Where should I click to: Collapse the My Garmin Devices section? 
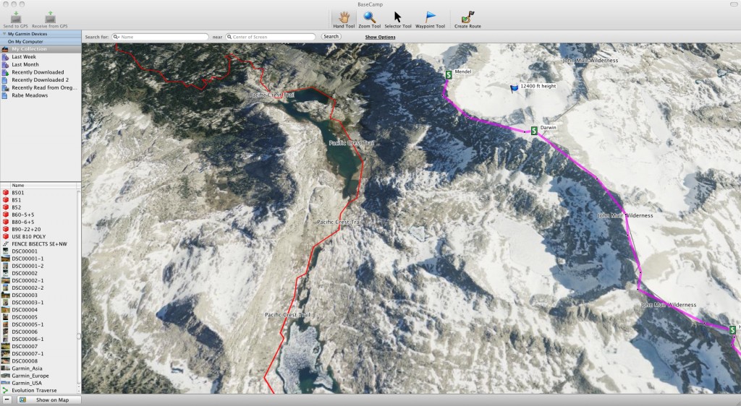pos(4,34)
